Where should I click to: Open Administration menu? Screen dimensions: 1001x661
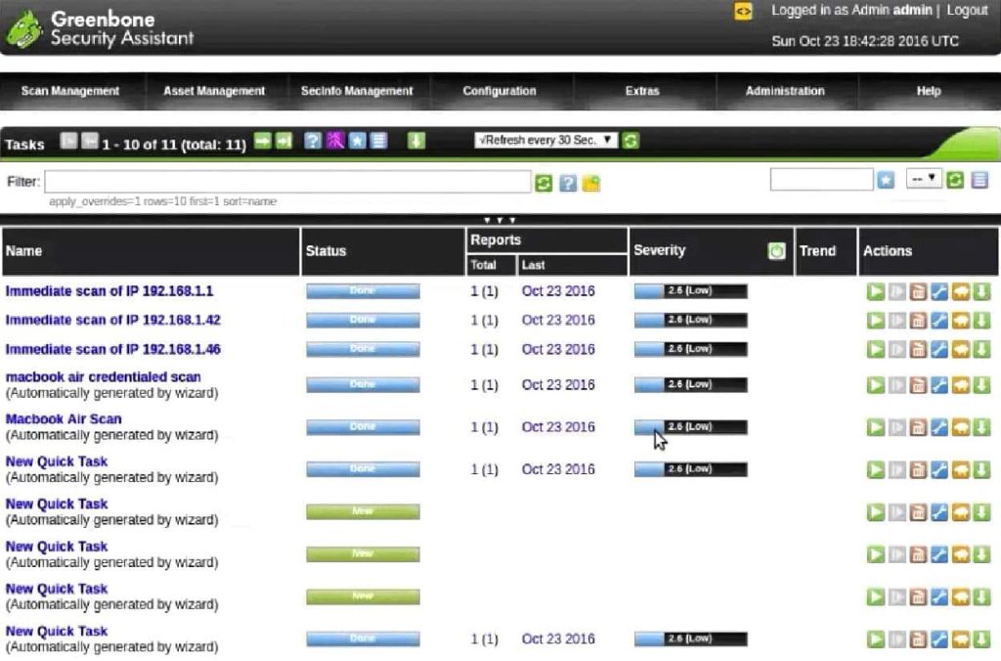pyautogui.click(x=785, y=91)
